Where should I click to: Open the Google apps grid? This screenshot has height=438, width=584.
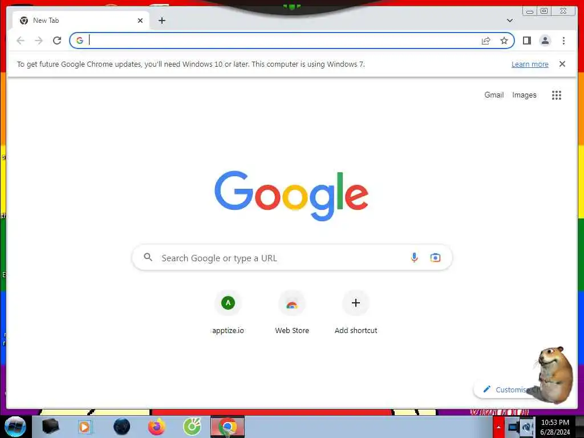tap(557, 95)
